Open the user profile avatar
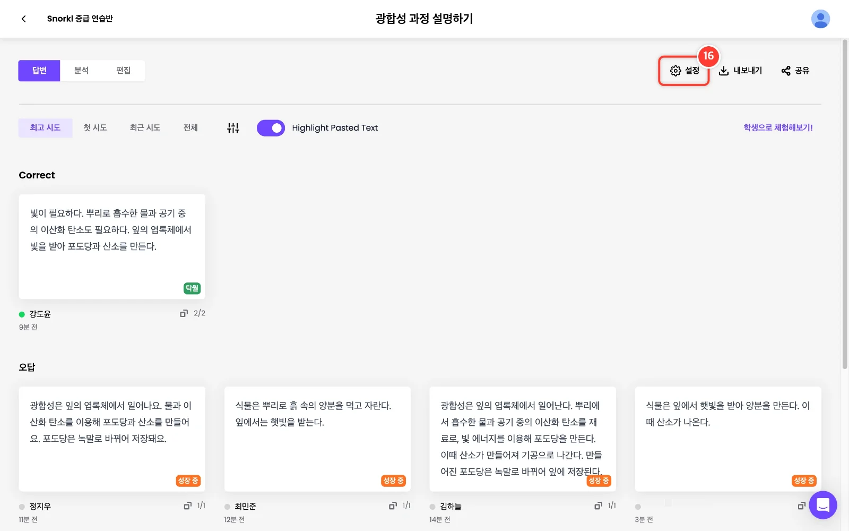Screen dimensions: 849x531 pos(820,19)
